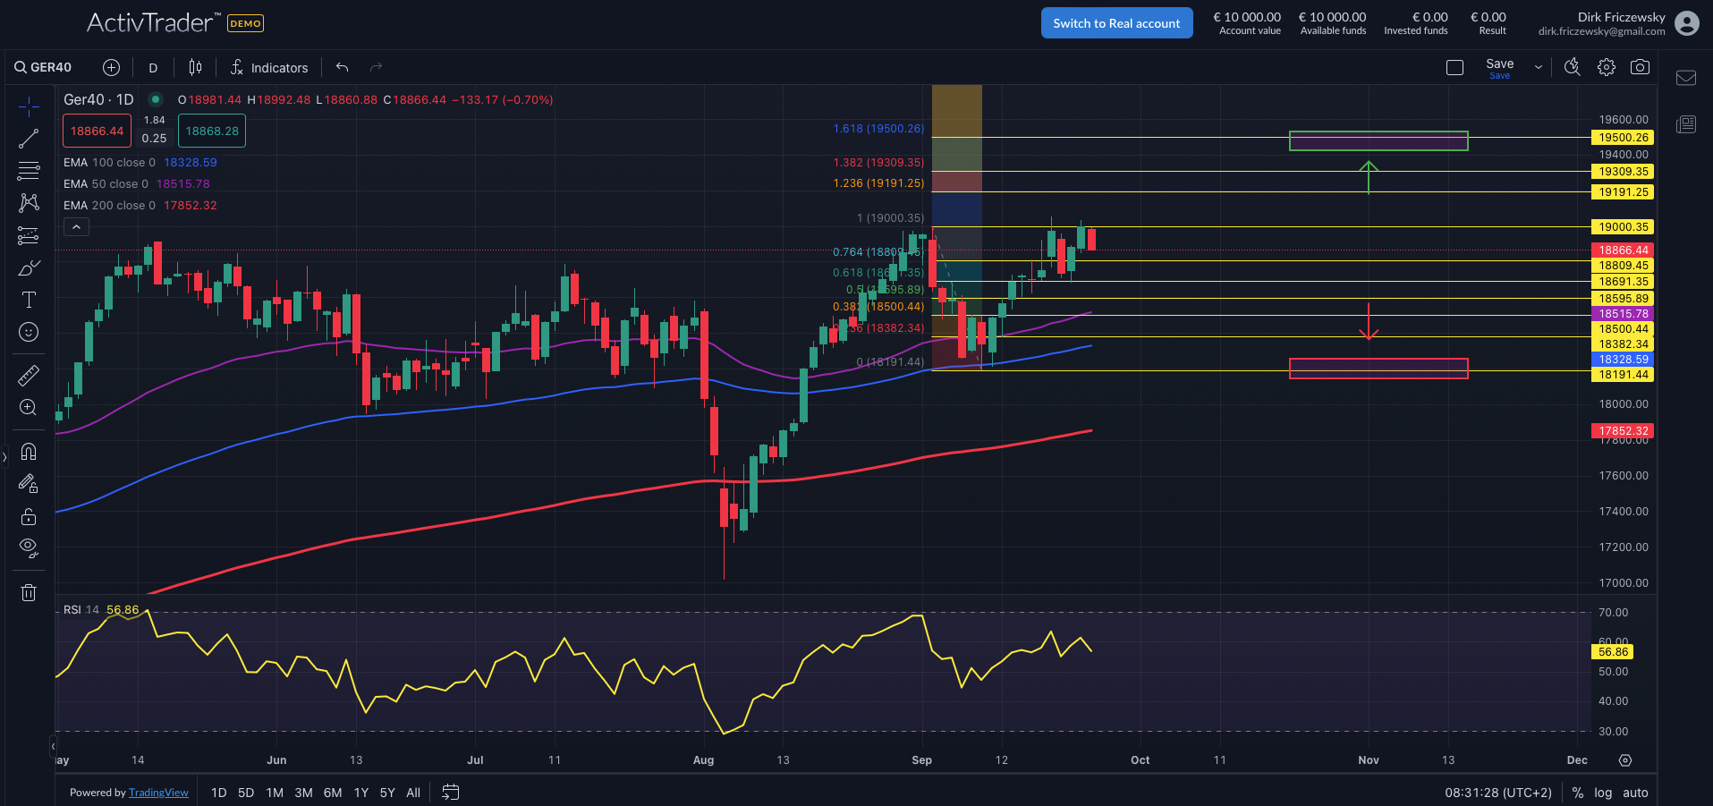Screen dimensions: 1713x806
Task: Take a chart snapshot with the camera icon
Action: tap(1640, 66)
